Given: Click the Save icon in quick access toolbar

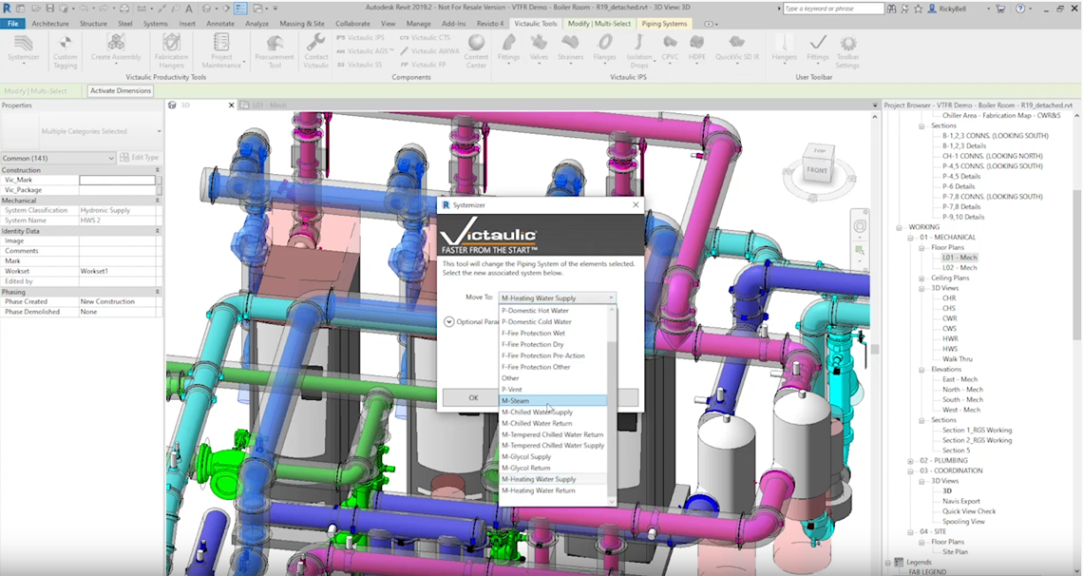Looking at the screenshot, I should [50, 9].
